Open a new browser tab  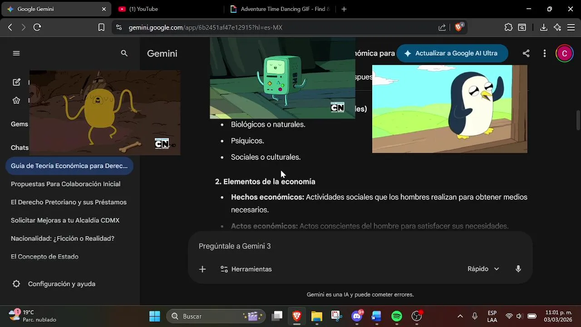(344, 9)
